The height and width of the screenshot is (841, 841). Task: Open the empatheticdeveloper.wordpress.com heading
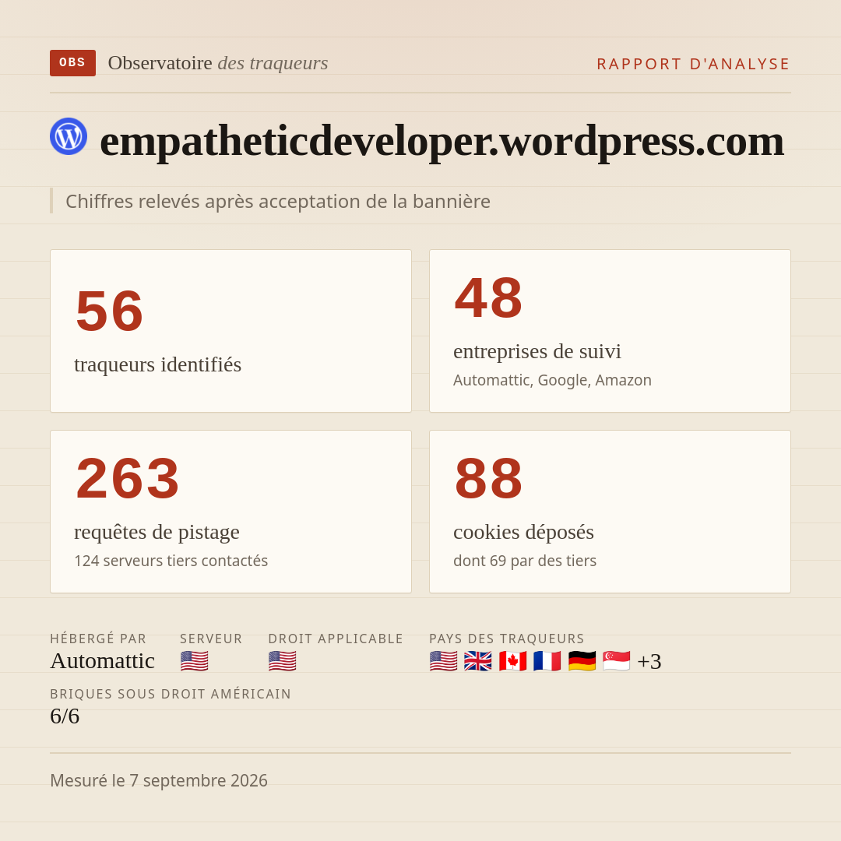tap(442, 140)
